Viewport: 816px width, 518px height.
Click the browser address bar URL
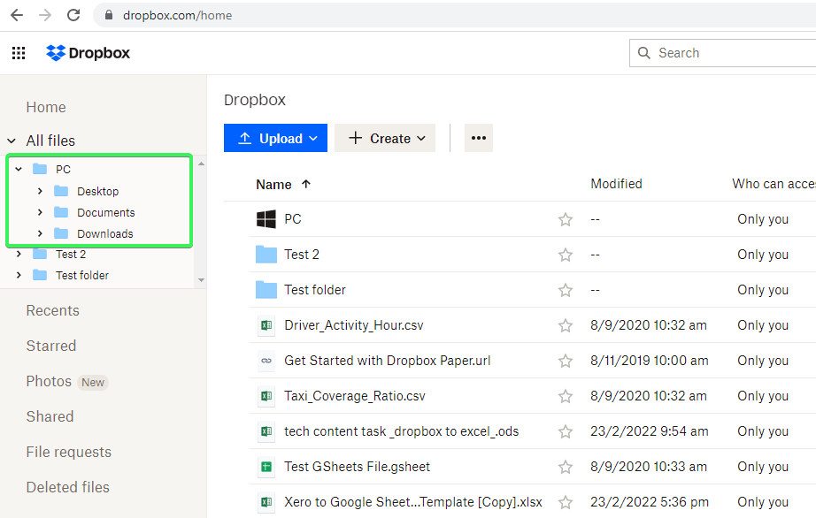(x=178, y=16)
